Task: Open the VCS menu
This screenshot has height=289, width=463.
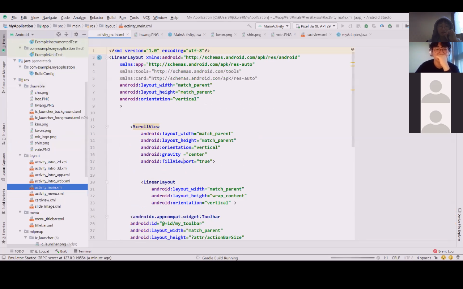Action: (146, 17)
